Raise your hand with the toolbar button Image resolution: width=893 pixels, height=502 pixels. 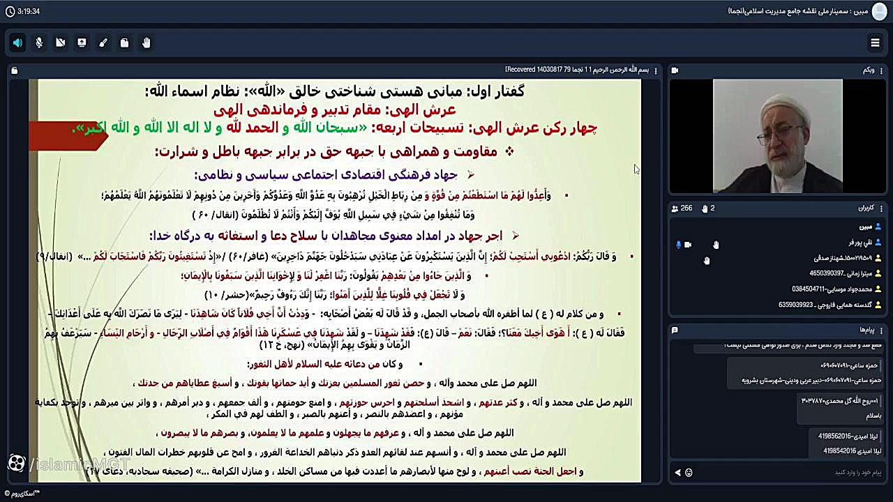tap(146, 43)
